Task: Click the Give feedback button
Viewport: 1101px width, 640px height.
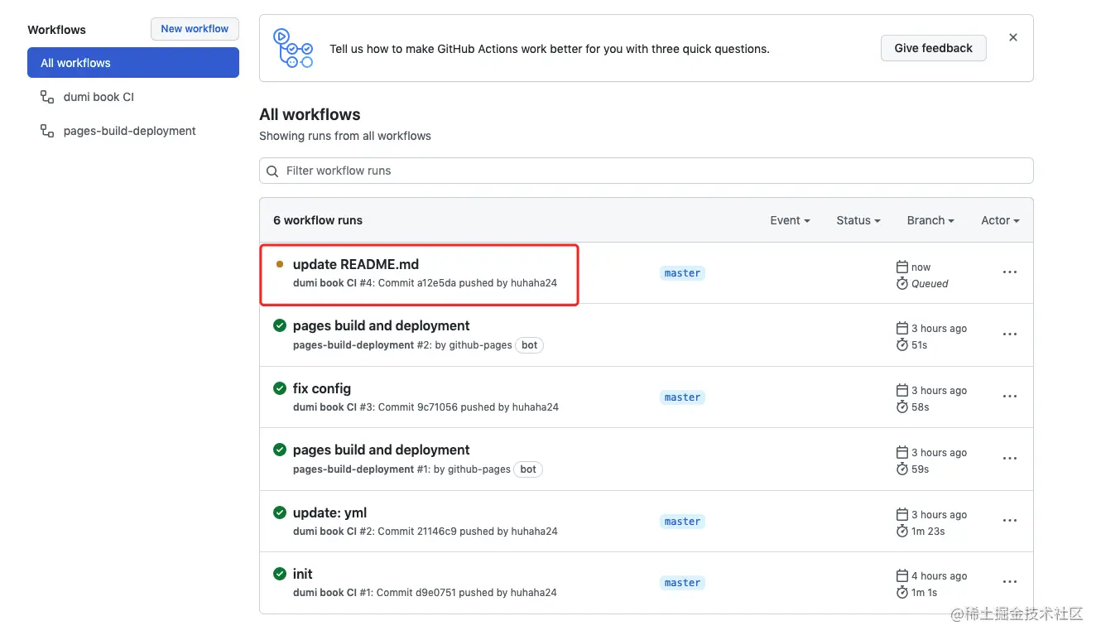Action: coord(933,48)
